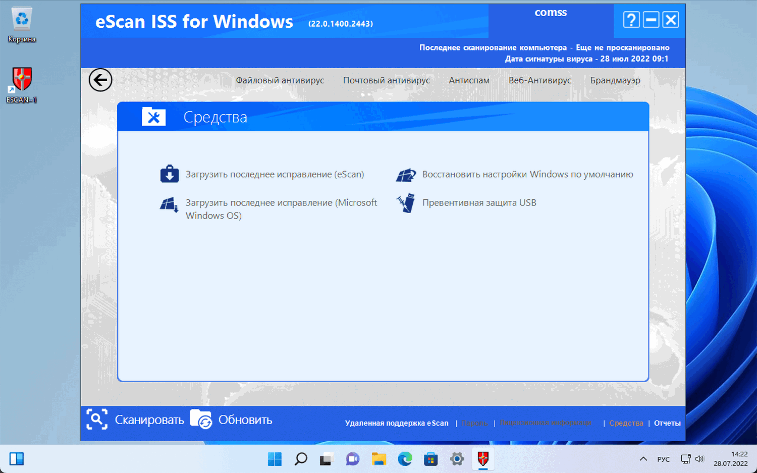This screenshot has width=757, height=473.
Task: Click the restore Windows defaults icon
Action: (406, 175)
